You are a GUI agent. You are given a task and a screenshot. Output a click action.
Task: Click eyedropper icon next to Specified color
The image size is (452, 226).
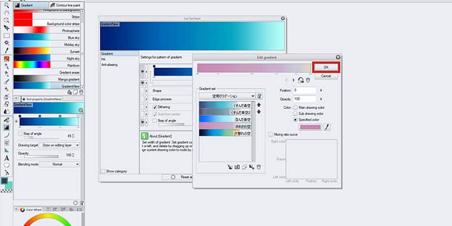(x=327, y=127)
